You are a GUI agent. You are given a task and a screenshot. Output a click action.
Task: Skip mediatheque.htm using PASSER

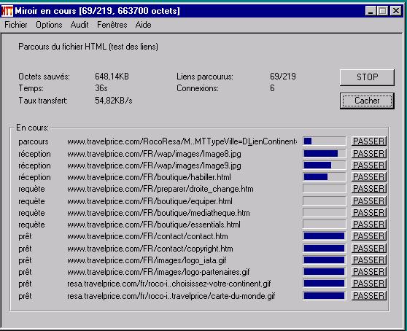(x=369, y=213)
